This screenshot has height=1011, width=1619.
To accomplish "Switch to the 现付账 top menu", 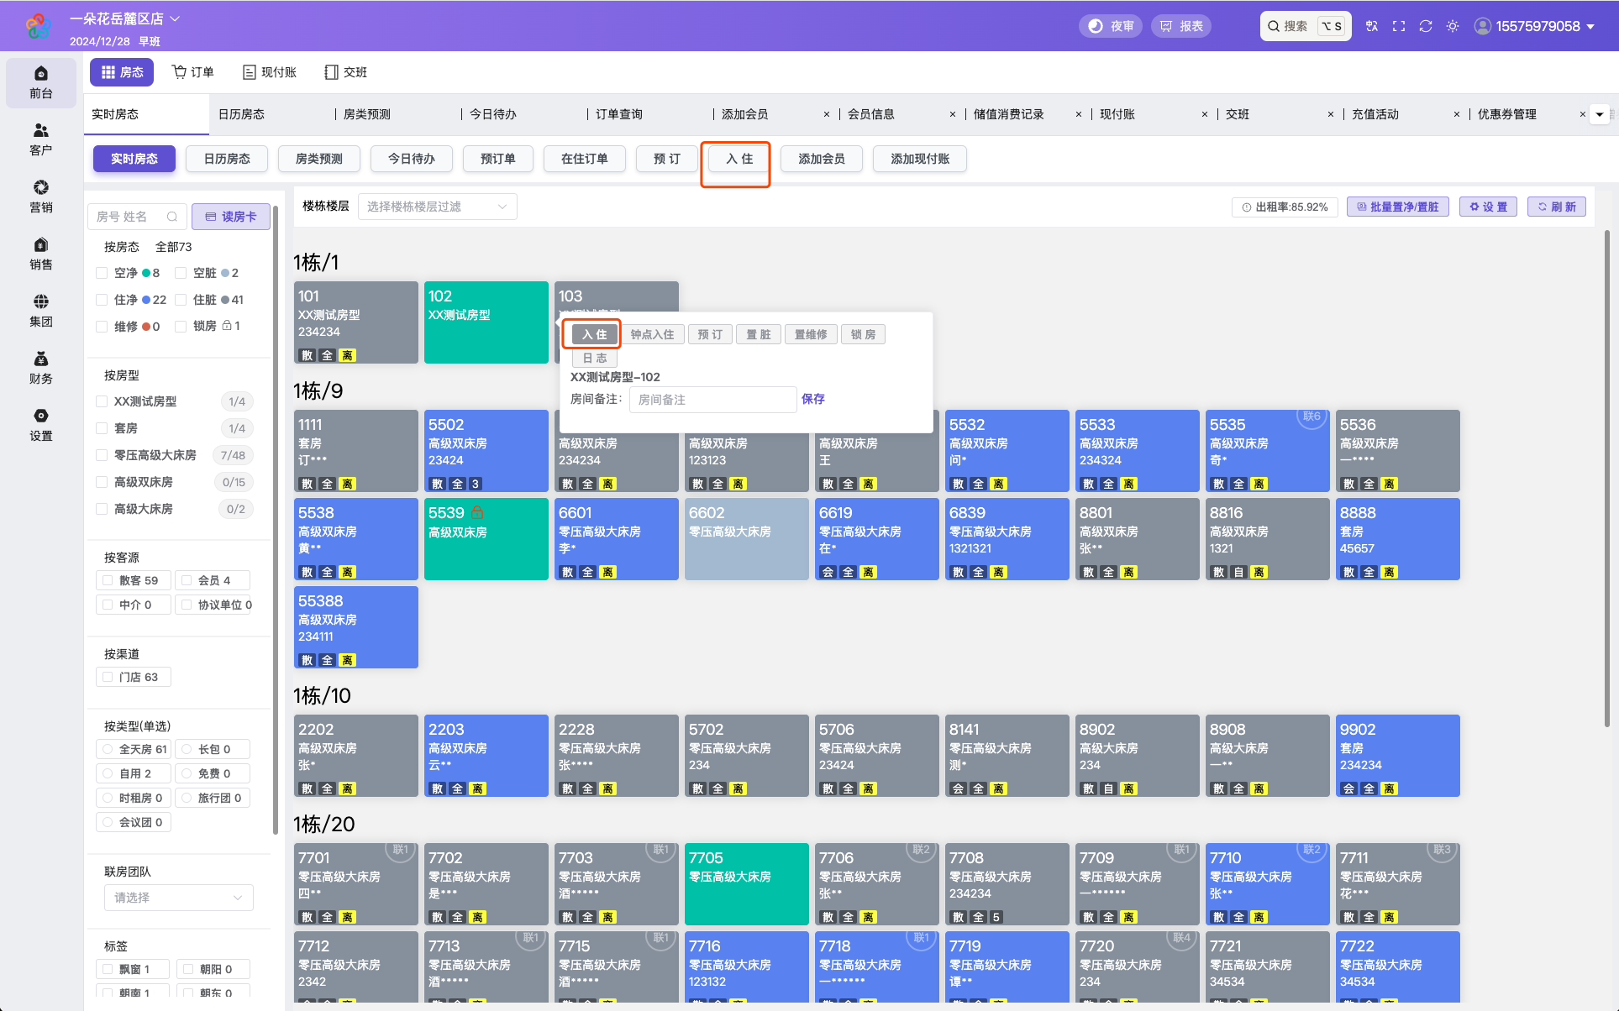I will [269, 72].
